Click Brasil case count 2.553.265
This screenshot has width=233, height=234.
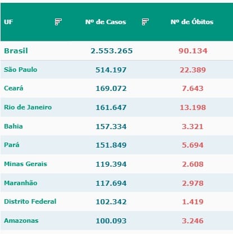(112, 51)
